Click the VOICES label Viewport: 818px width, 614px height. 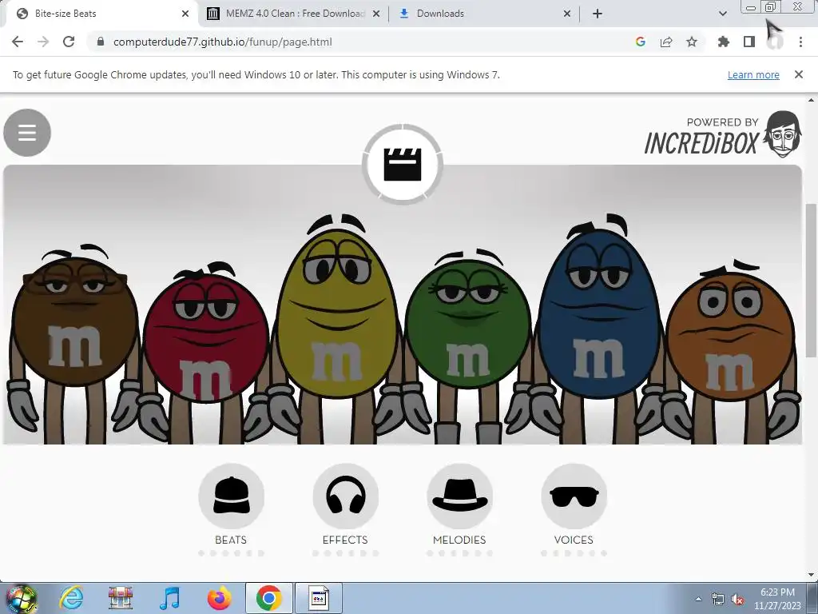click(x=574, y=540)
